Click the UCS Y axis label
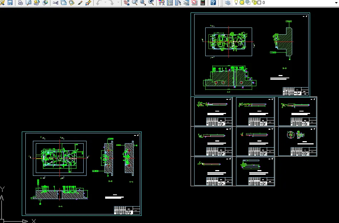 coord(2,189)
